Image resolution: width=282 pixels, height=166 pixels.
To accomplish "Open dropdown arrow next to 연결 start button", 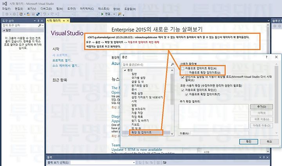I will pyautogui.click(x=114, y=14).
